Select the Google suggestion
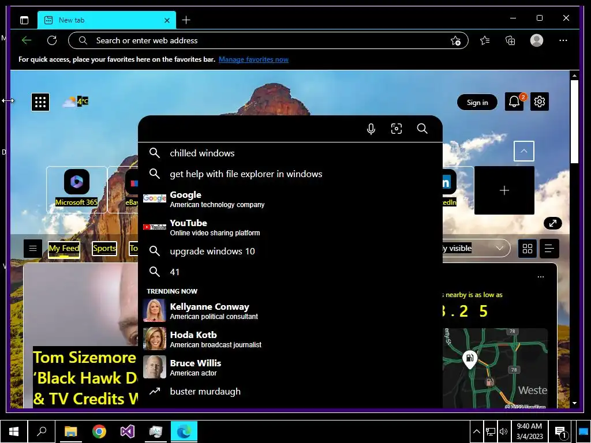This screenshot has height=443, width=591. pos(290,199)
